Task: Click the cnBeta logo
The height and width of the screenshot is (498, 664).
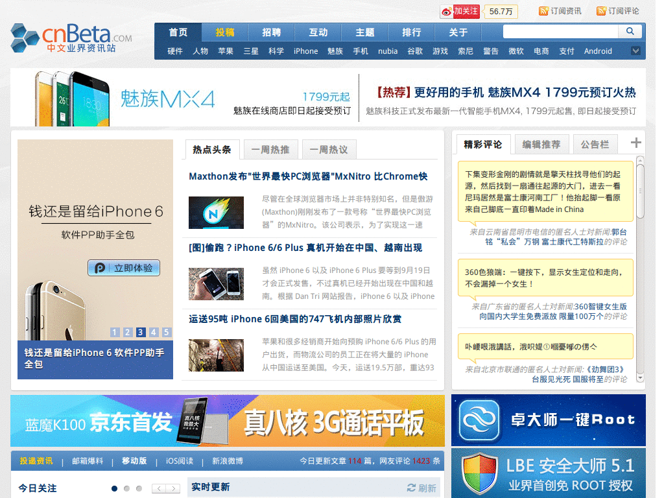Action: tap(71, 38)
